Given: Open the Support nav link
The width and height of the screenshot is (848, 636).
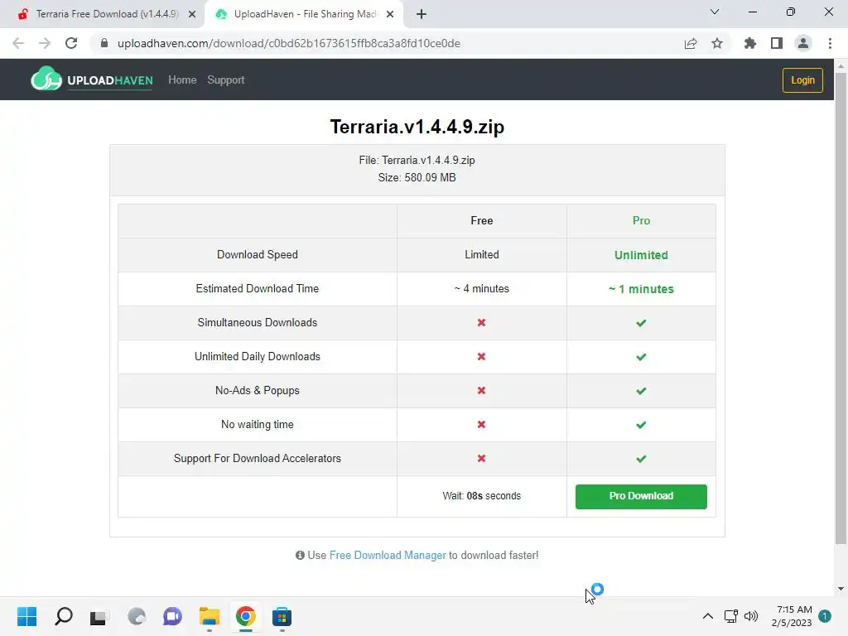Looking at the screenshot, I should (226, 80).
